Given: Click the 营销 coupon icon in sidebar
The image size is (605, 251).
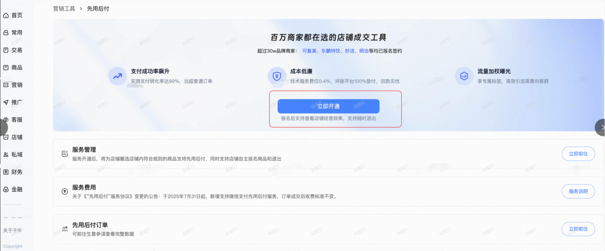Looking at the screenshot, I should (6, 85).
